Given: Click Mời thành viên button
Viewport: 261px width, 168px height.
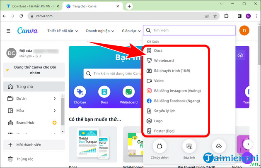Looking at the screenshot, I should click(x=34, y=145).
